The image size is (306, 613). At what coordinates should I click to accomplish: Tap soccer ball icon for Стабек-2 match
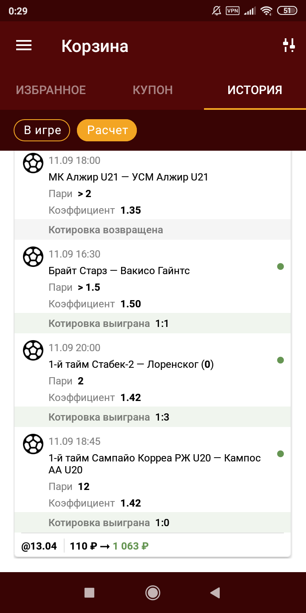coord(33,350)
